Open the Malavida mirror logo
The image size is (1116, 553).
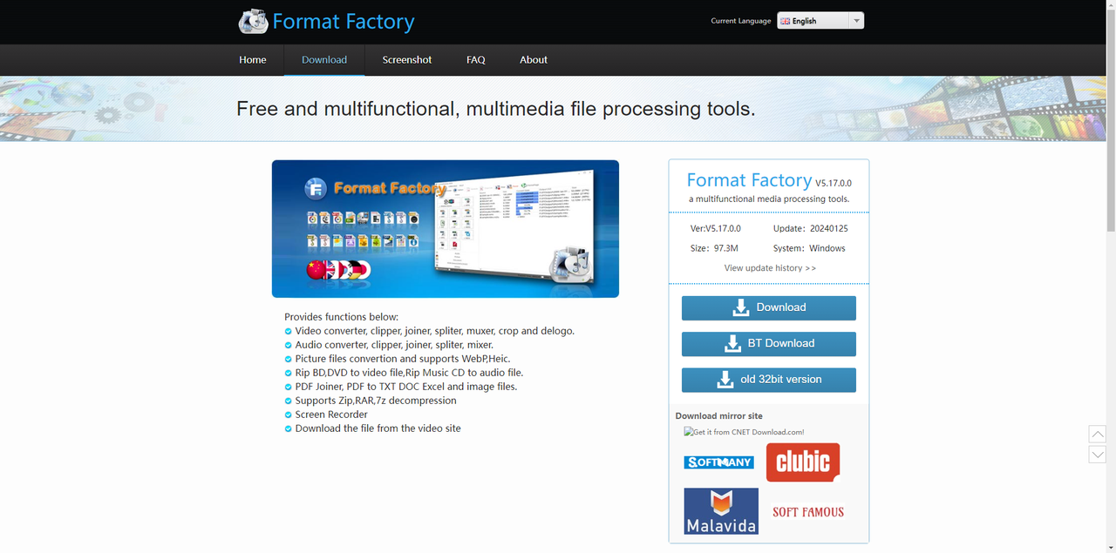721,511
